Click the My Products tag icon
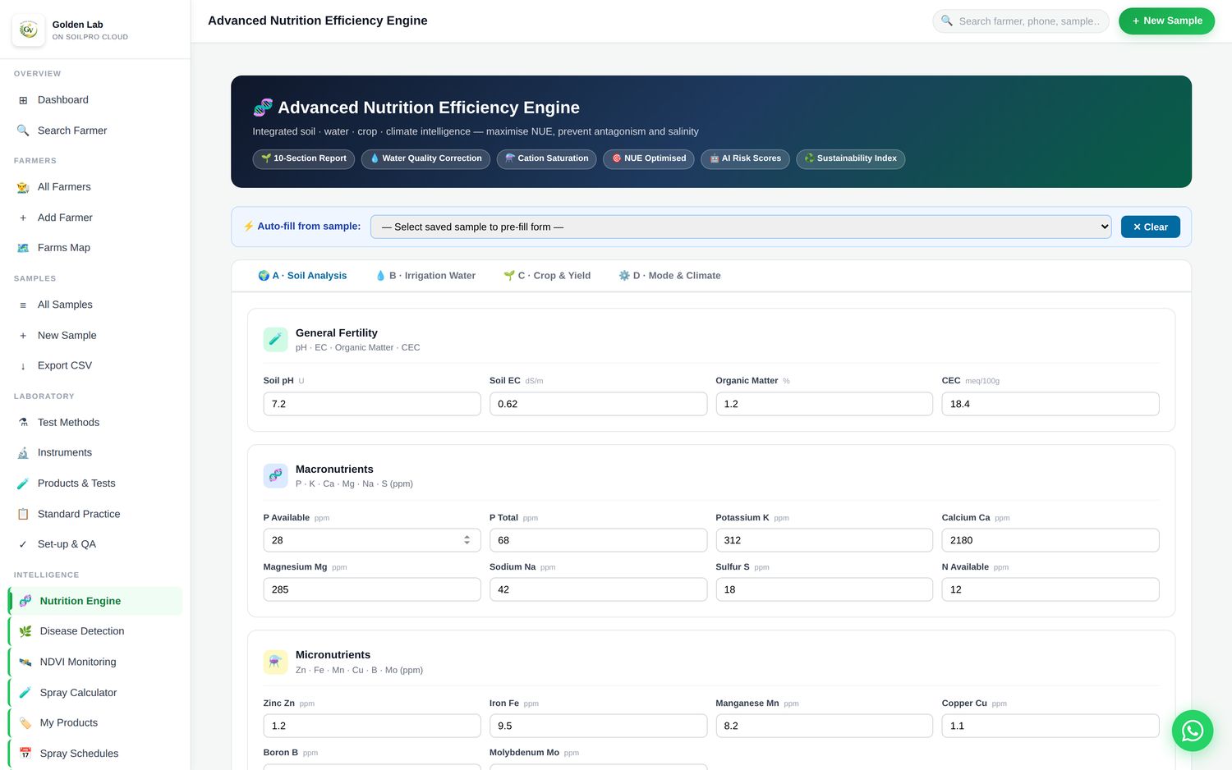The image size is (1232, 770). tap(25, 723)
